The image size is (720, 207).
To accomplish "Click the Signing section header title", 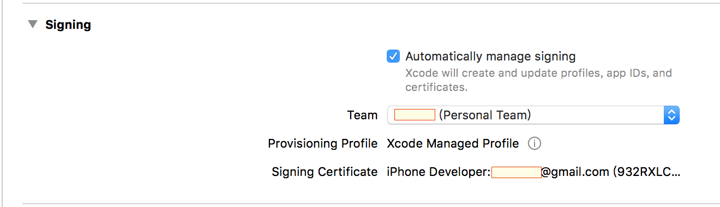I will tap(68, 25).
